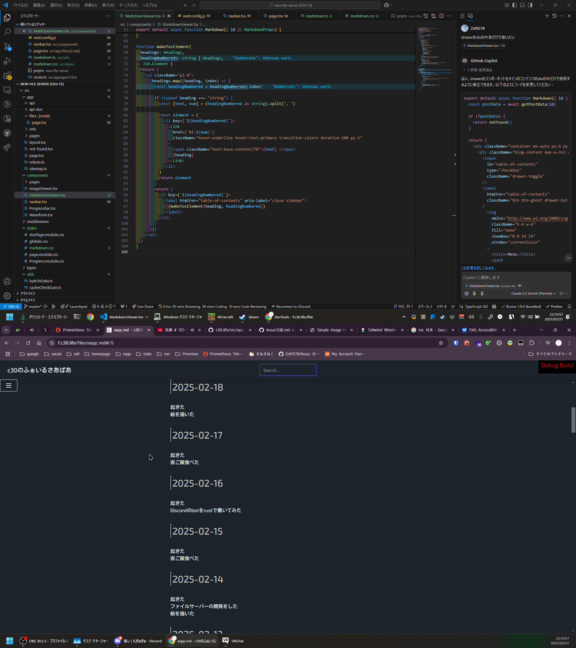Screen dimensions: 576x648
Task: Expand the middlewares folder
Action: pyautogui.click(x=37, y=221)
